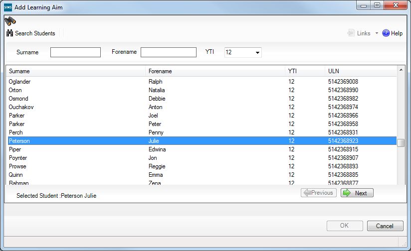Click the Next button label
411x251 pixels.
point(361,193)
